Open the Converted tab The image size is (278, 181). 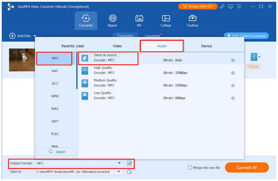(152, 36)
